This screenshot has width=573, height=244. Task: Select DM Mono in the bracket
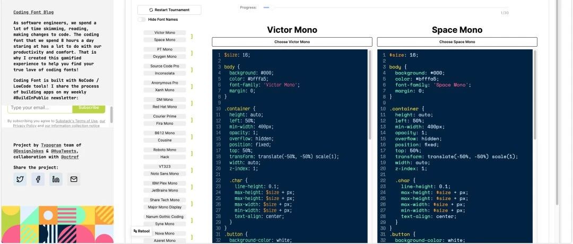point(165,99)
